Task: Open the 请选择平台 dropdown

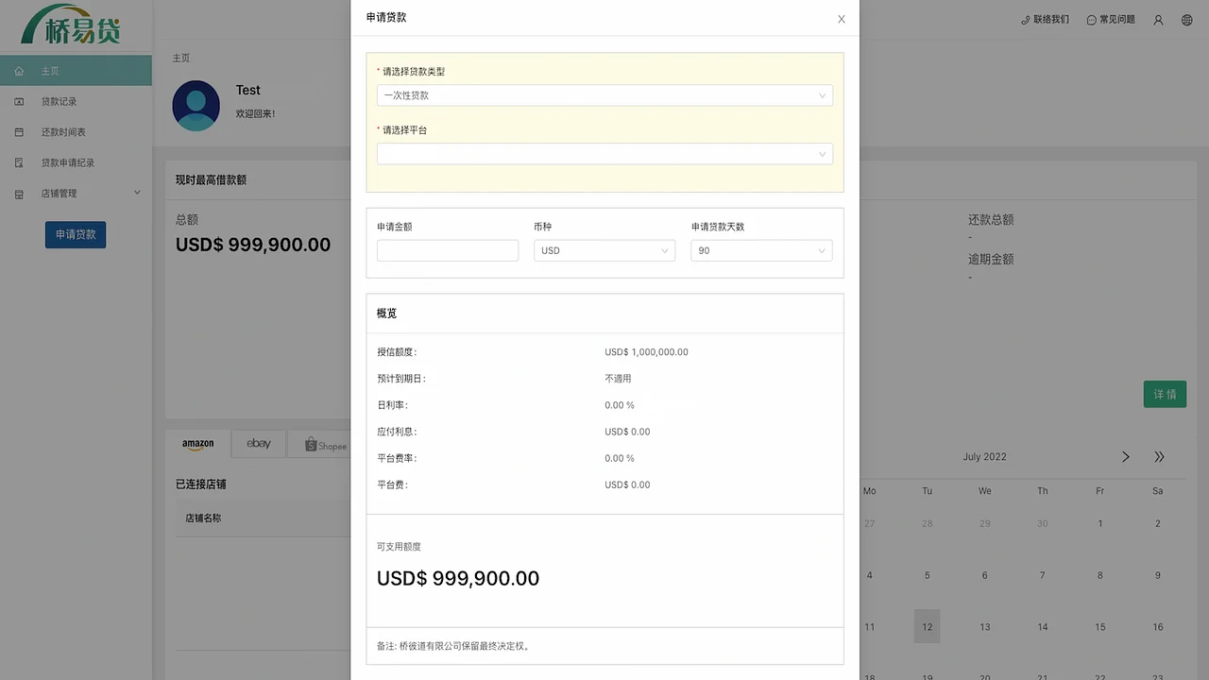Action: pos(604,152)
